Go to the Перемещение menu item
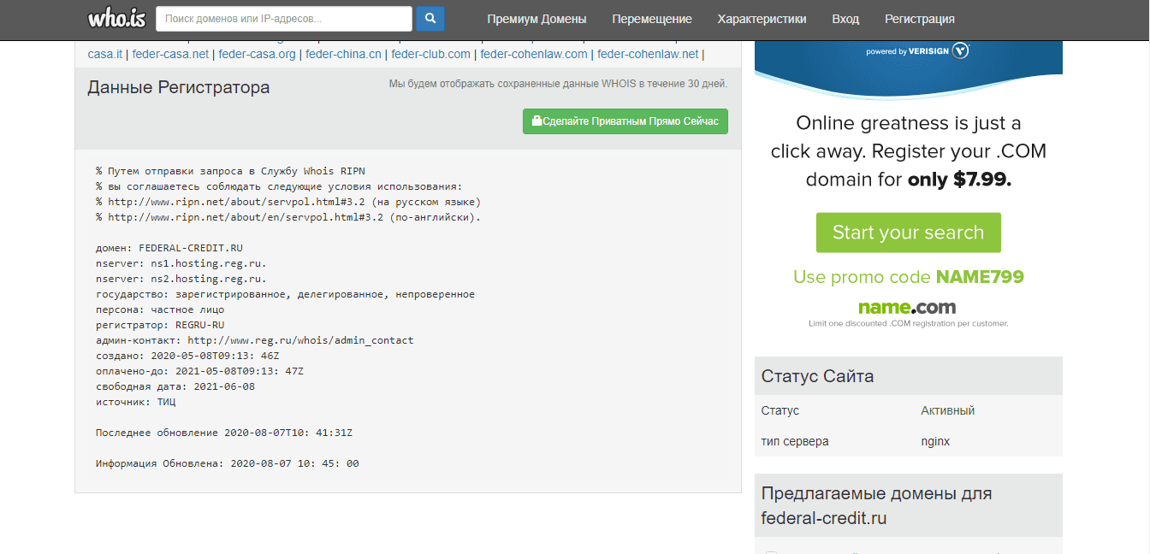 pos(652,19)
